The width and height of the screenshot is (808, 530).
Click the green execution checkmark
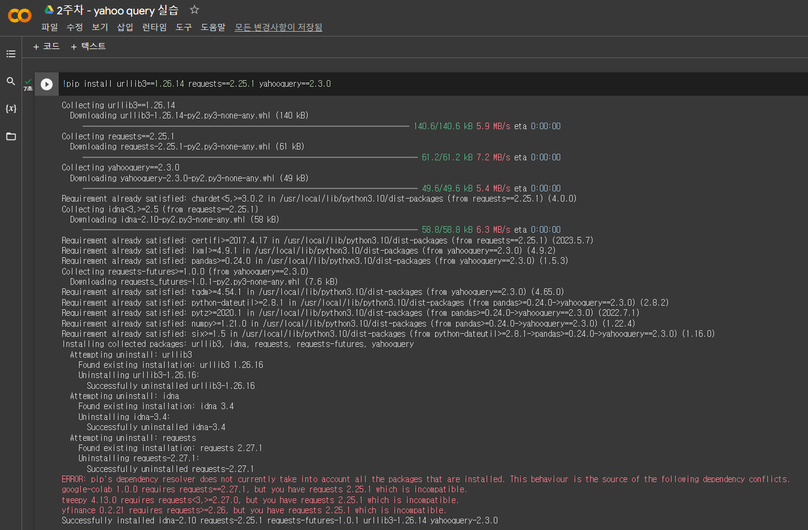click(x=28, y=81)
